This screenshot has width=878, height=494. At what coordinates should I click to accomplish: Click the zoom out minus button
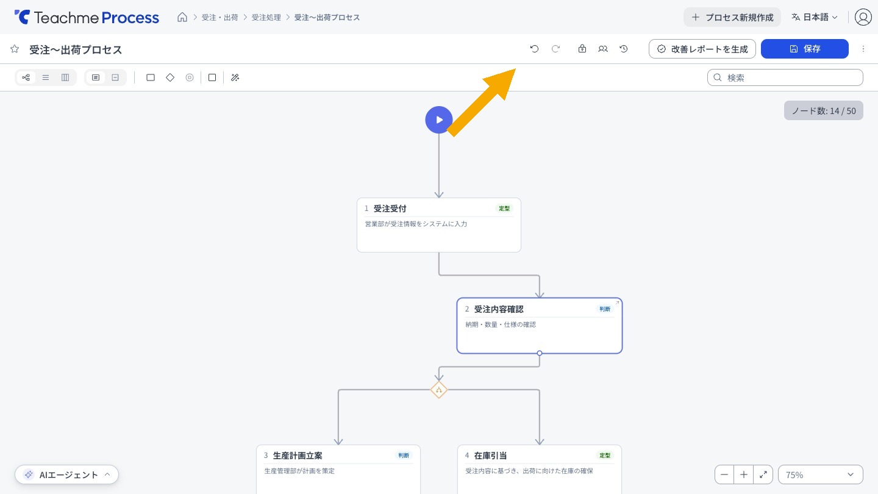[x=724, y=474]
